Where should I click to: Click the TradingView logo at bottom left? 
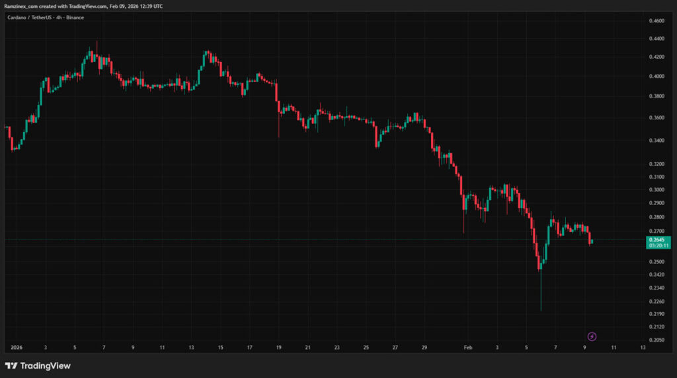coord(38,365)
